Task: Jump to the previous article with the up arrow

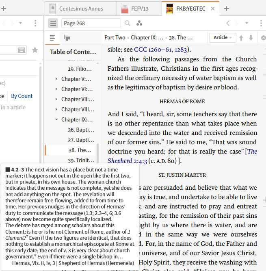Action: pos(241,38)
